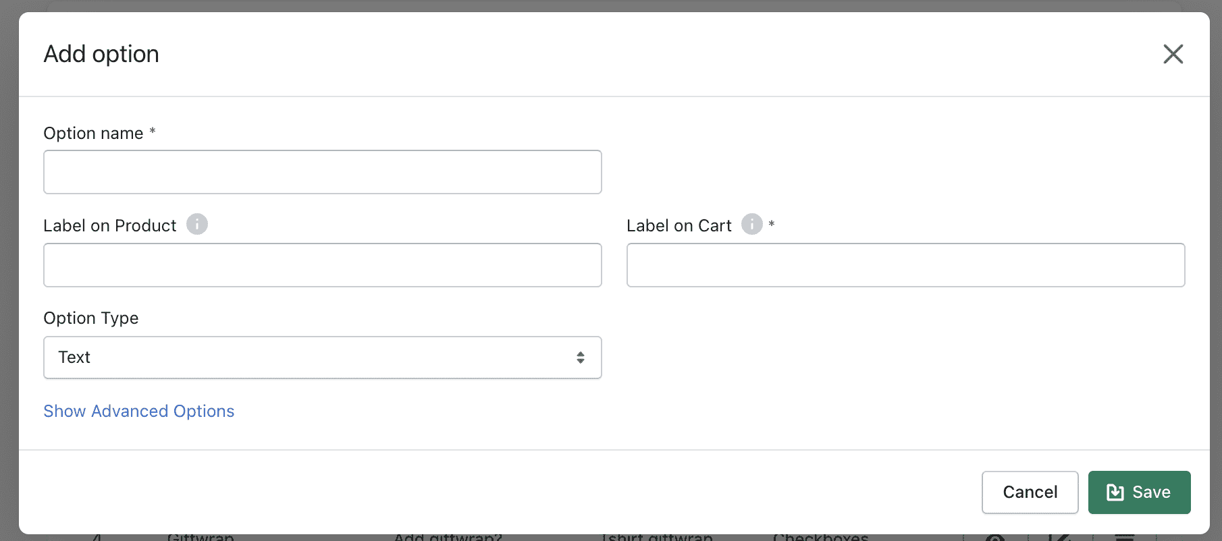Screen dimensions: 1222x541
Task: Close the Add option dialog with X
Action: [1173, 54]
